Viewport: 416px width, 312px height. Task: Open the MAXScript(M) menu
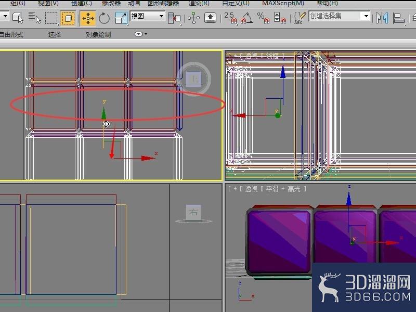pyautogui.click(x=283, y=3)
